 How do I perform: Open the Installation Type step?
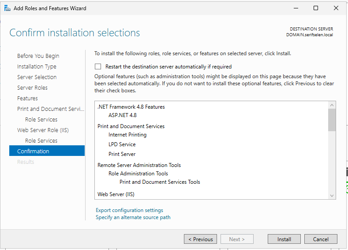[37, 67]
